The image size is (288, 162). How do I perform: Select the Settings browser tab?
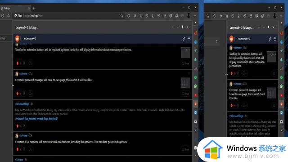coord(15,8)
